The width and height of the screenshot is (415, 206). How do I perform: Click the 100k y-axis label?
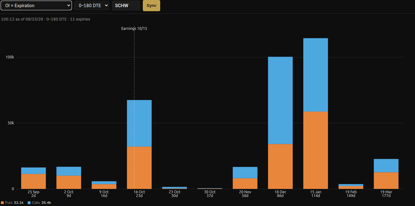9,57
